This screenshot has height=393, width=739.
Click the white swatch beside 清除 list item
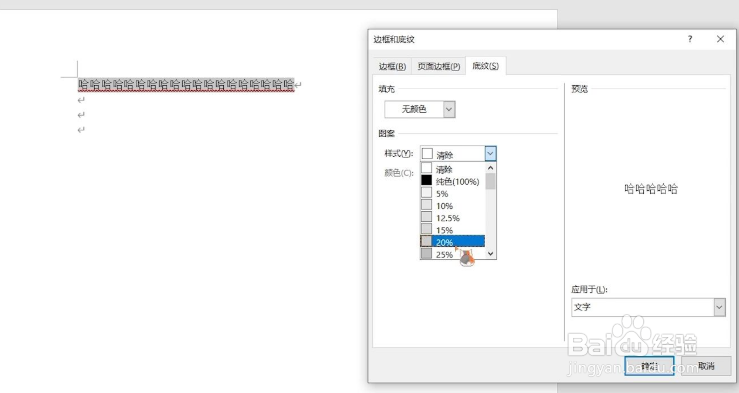(x=426, y=168)
